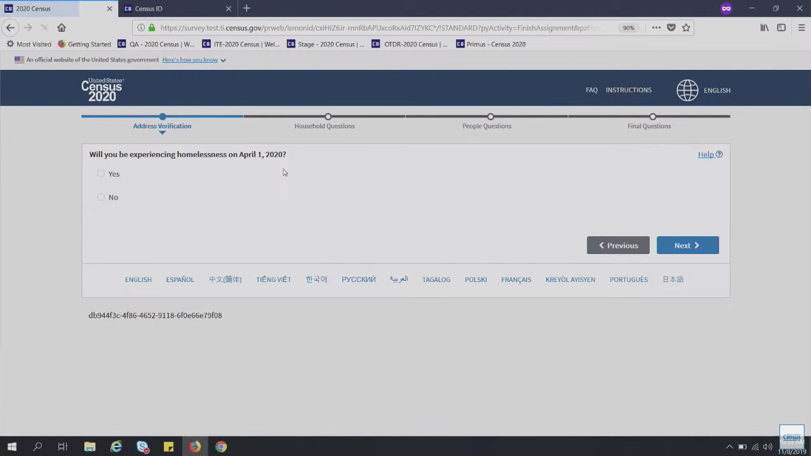
Task: Select the No radio button
Action: pyautogui.click(x=101, y=197)
